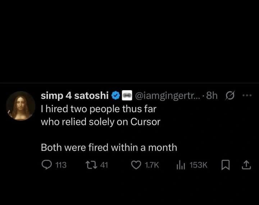Like the tweet with the heart icon

(136, 165)
